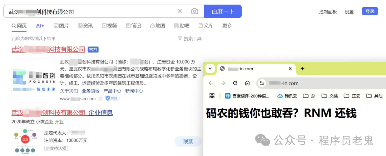The image size is (386, 156).
Task: Click the 企业待认领 tag
Action: pos(56,149)
